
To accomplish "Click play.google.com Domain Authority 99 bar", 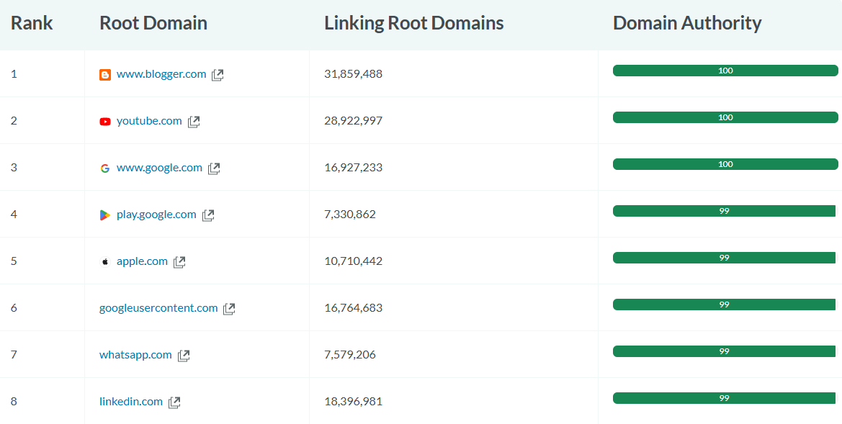I will pos(725,211).
